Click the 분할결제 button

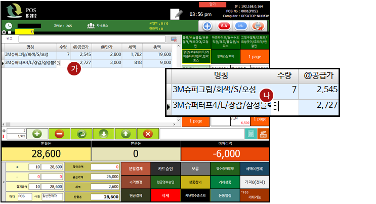point(136,169)
